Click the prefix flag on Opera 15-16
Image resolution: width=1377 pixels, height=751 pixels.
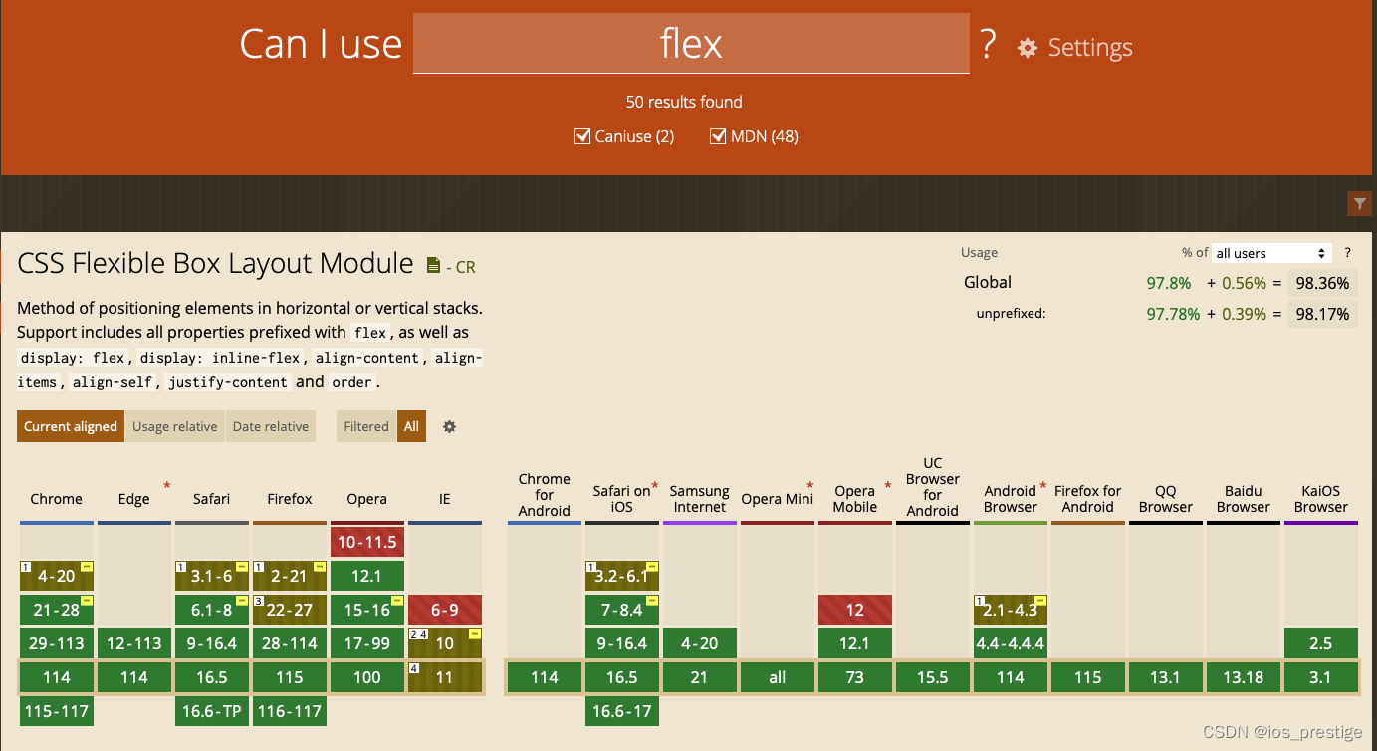397,600
